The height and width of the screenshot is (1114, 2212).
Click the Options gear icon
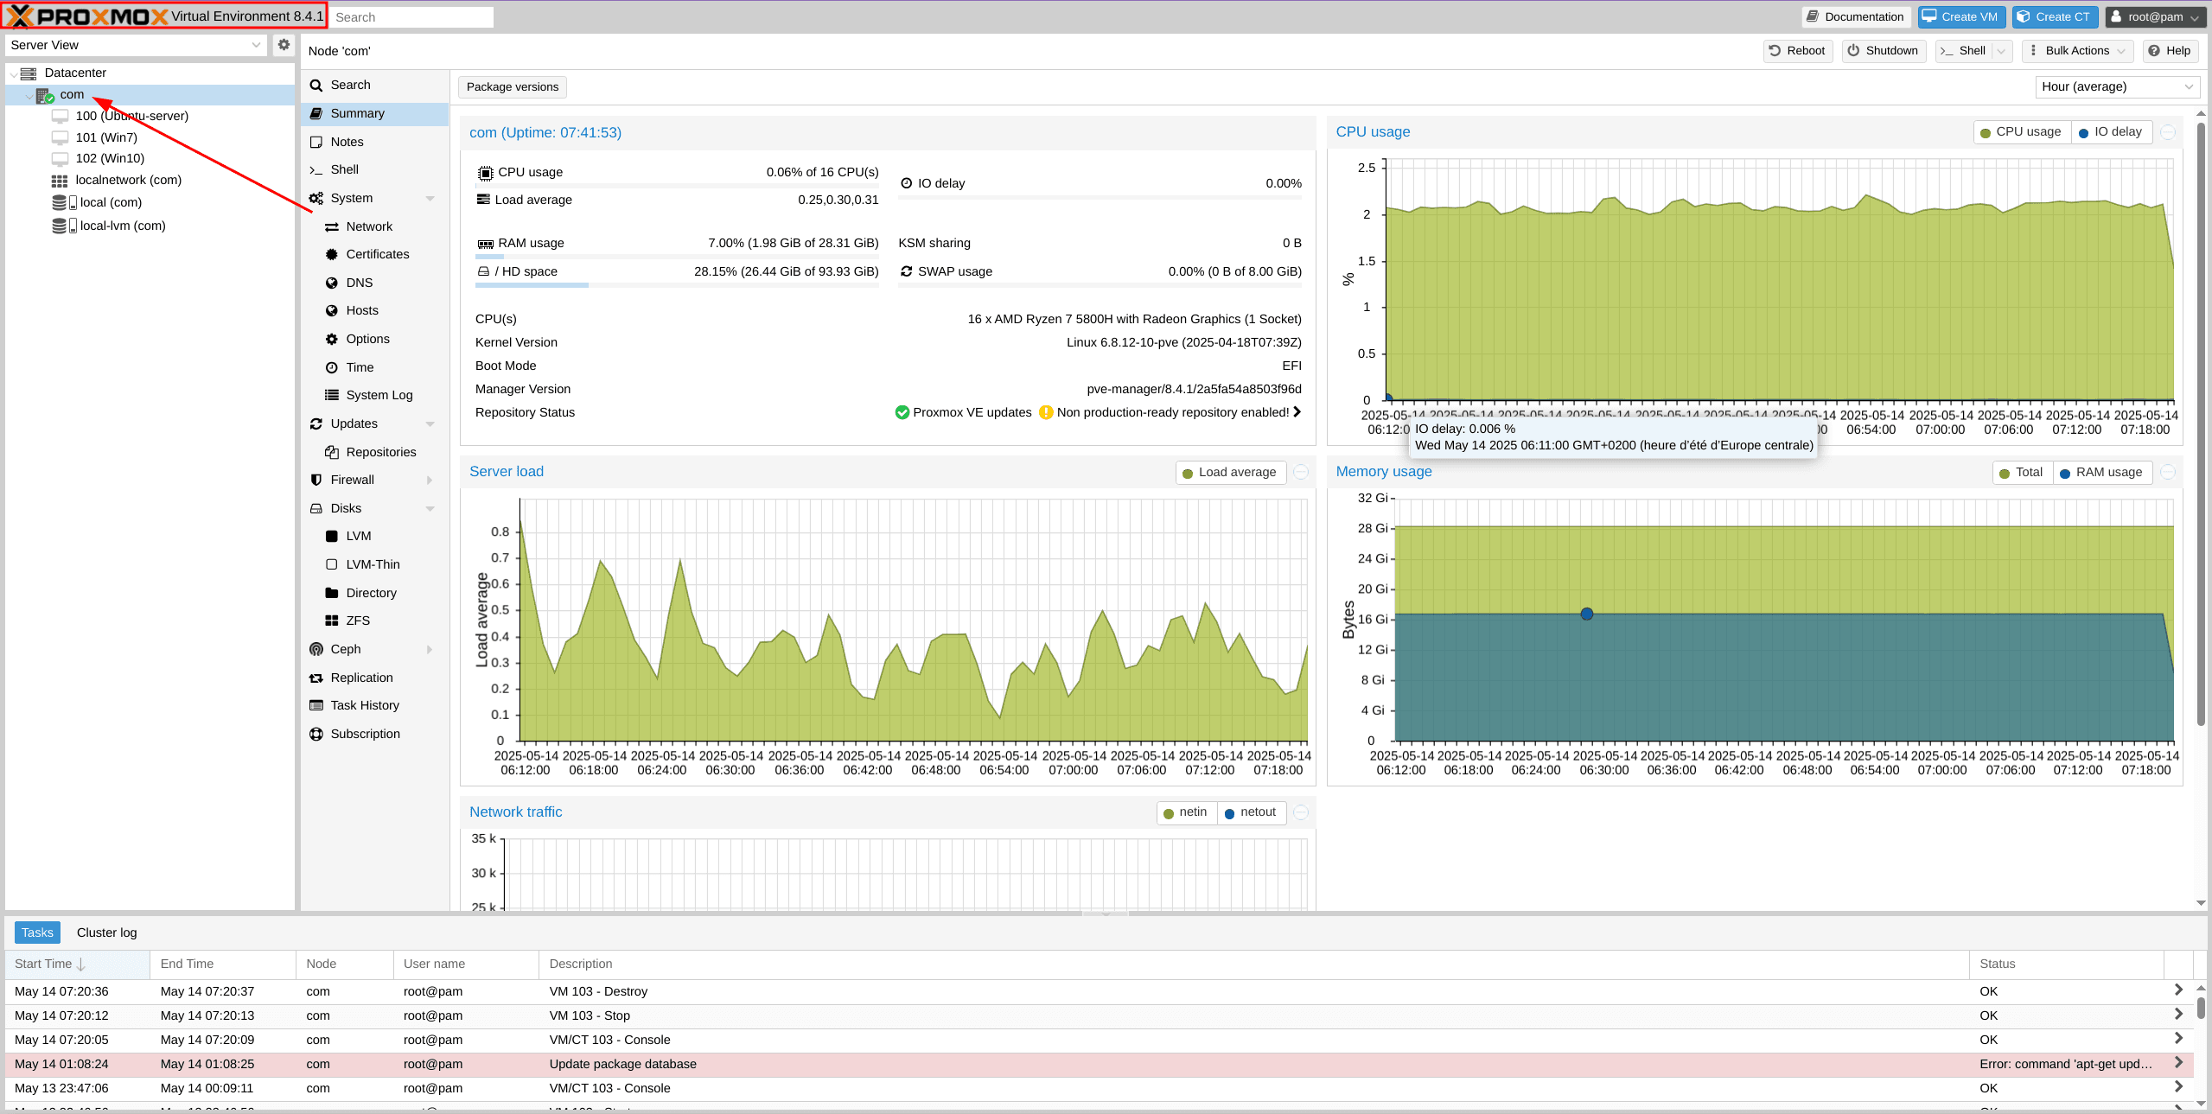pos(332,339)
